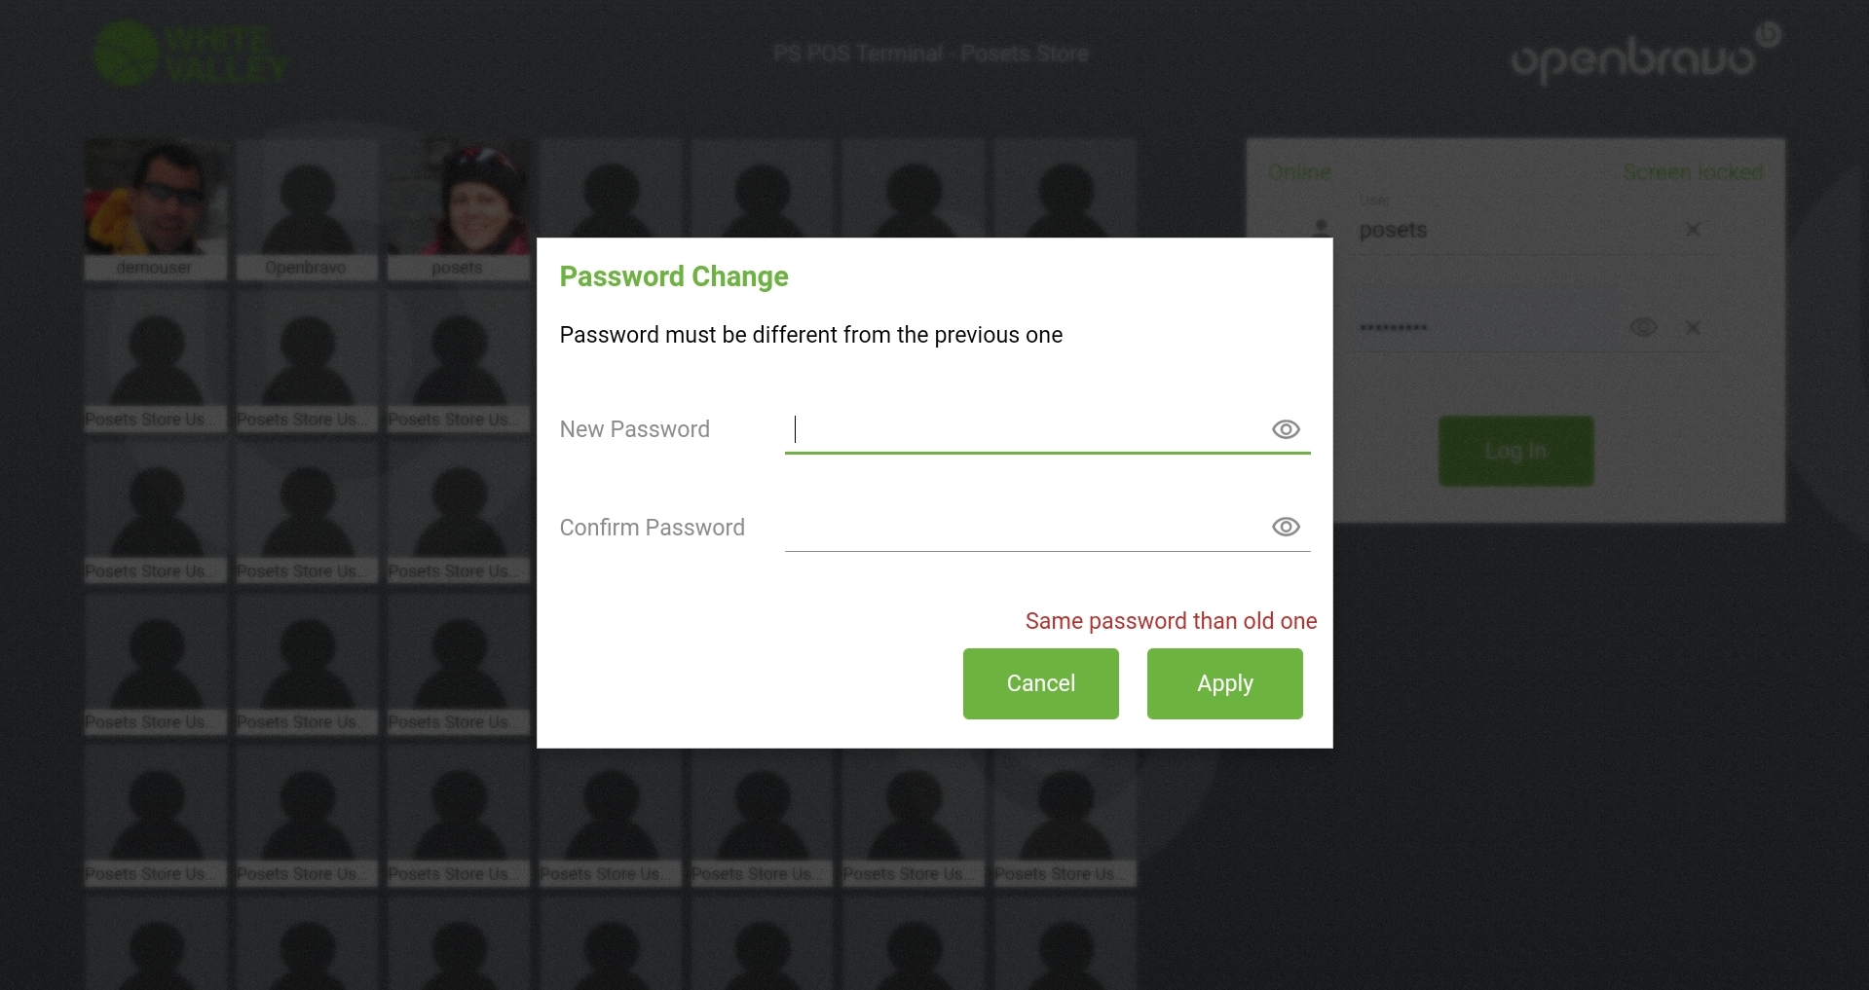Image resolution: width=1869 pixels, height=990 pixels.
Task: Select the posets user avatar
Action: point(458,200)
